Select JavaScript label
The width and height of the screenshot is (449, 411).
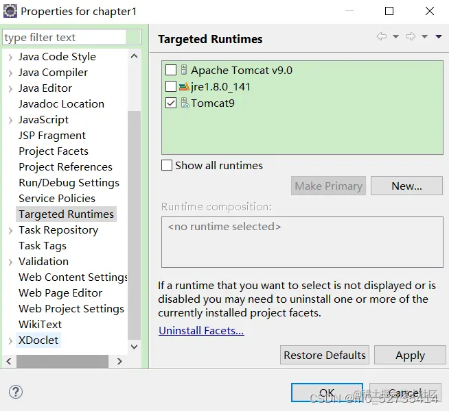43,120
